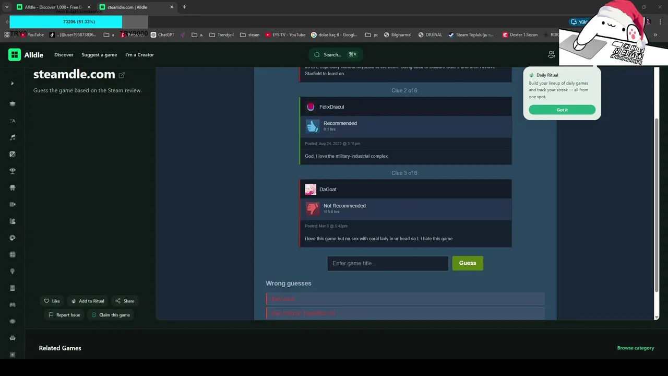Open the eye category icon in sidebar
Viewport: 668px width, 376px height.
(13, 321)
